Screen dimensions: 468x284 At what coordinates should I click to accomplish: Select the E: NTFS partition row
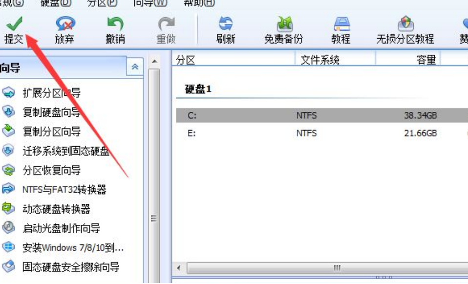coord(322,133)
